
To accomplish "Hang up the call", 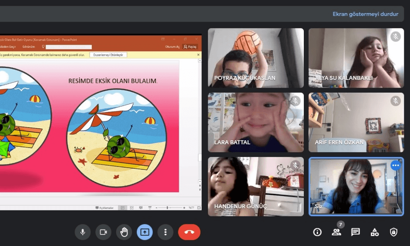I will pos(189,232).
